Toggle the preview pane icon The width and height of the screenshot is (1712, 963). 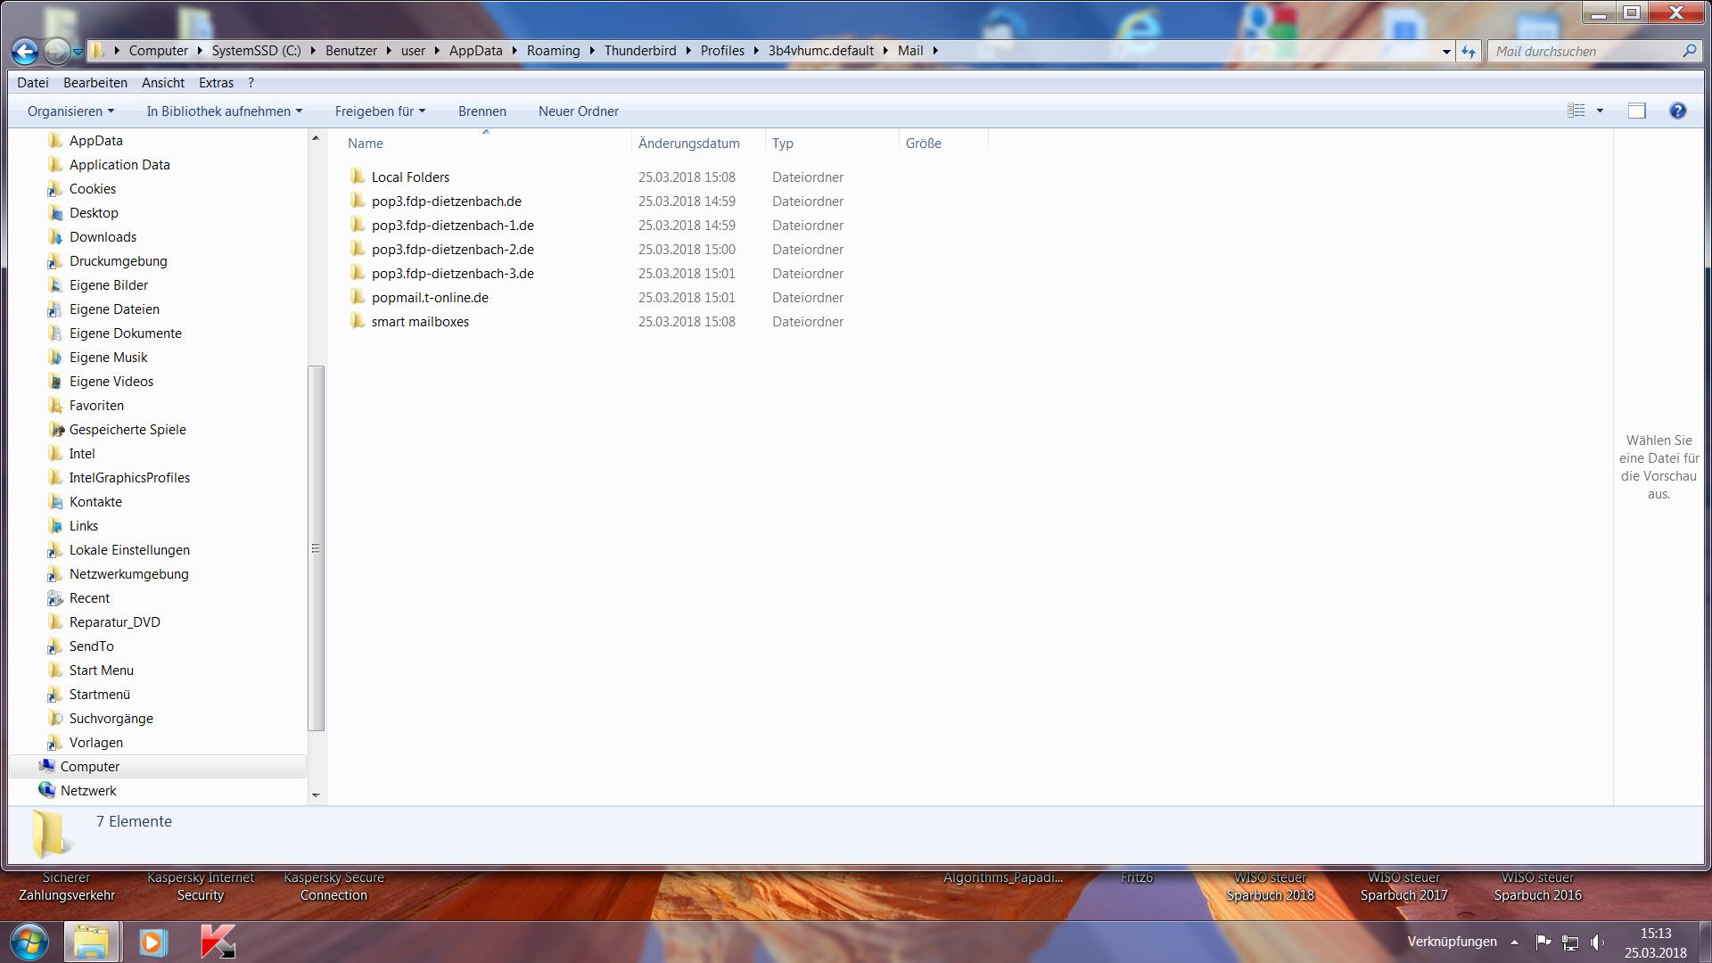(x=1636, y=111)
